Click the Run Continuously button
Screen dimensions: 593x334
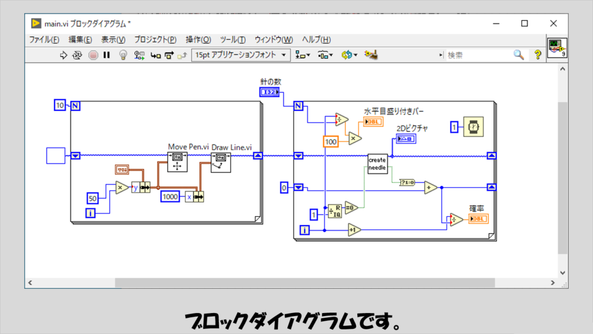(78, 55)
